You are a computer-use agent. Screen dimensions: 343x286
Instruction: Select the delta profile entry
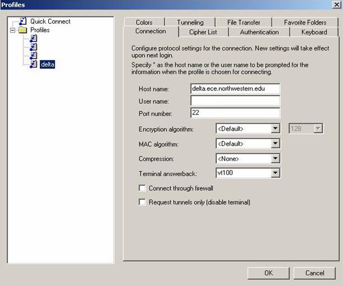point(48,64)
